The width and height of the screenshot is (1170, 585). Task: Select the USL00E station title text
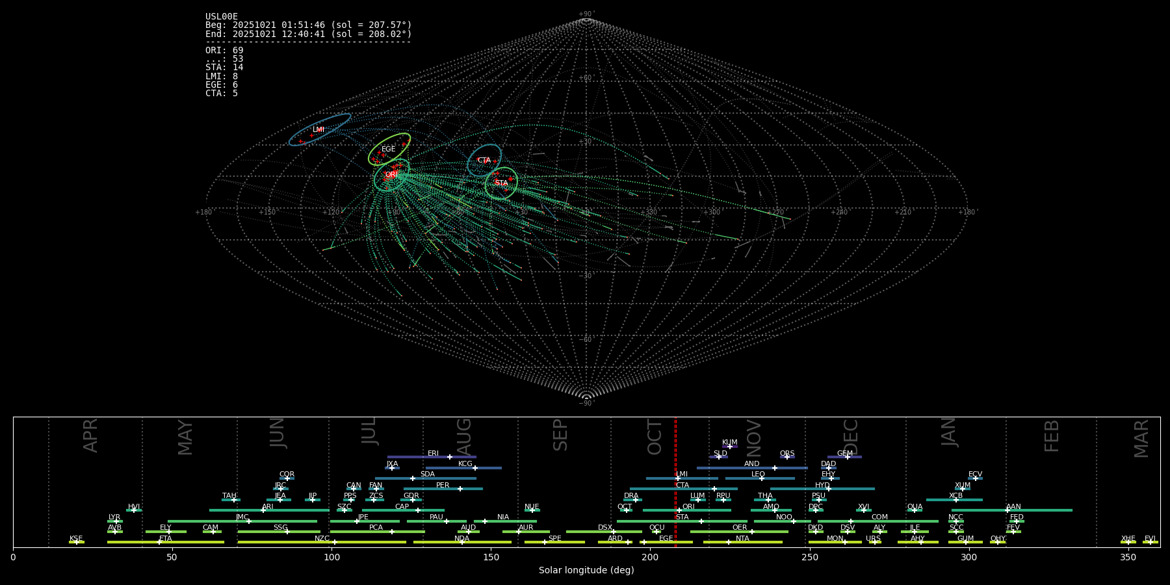tap(222, 17)
